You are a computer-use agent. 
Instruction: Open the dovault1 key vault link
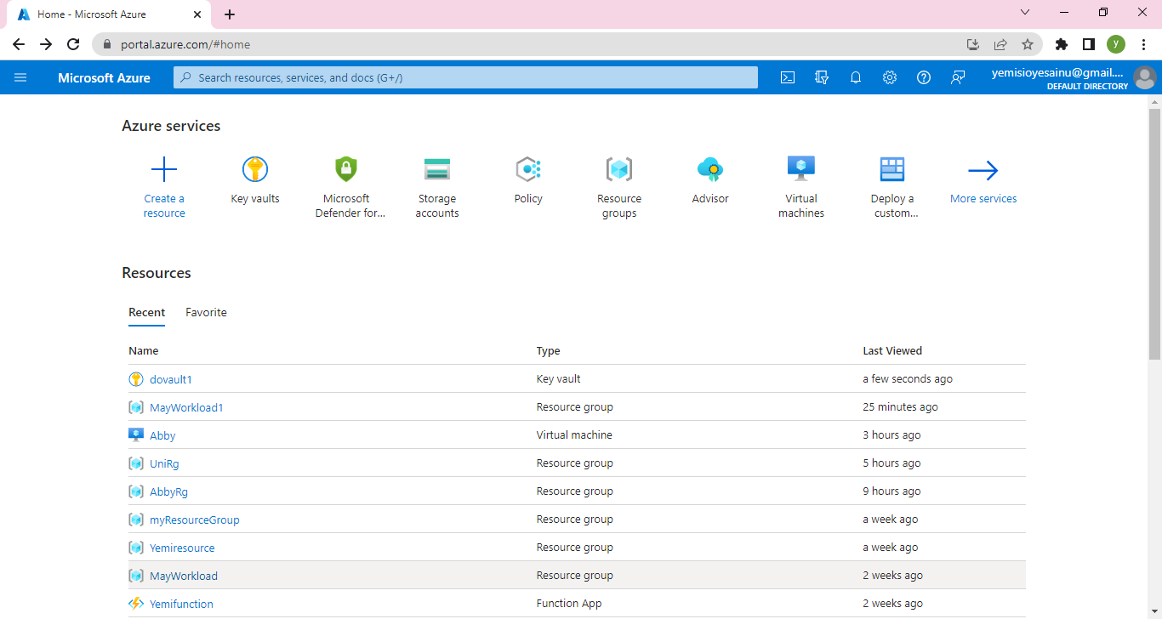click(171, 379)
